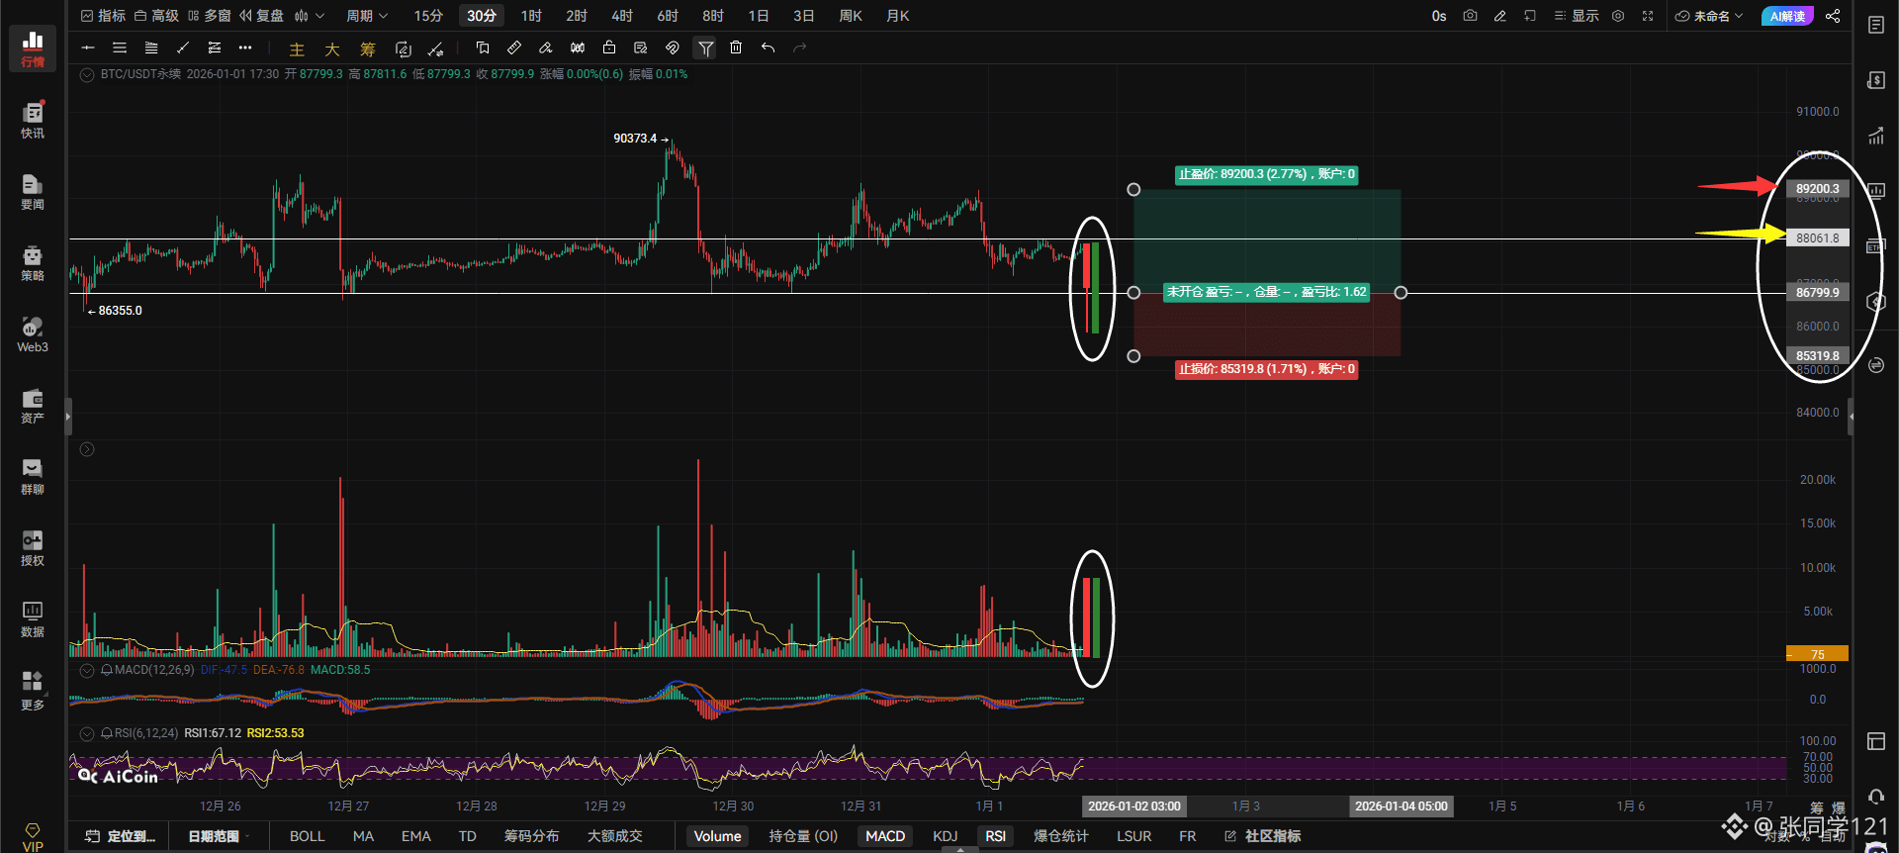This screenshot has width=1899, height=853.
Task: Open the 授权 authorization sidebar icon
Action: (x=33, y=547)
